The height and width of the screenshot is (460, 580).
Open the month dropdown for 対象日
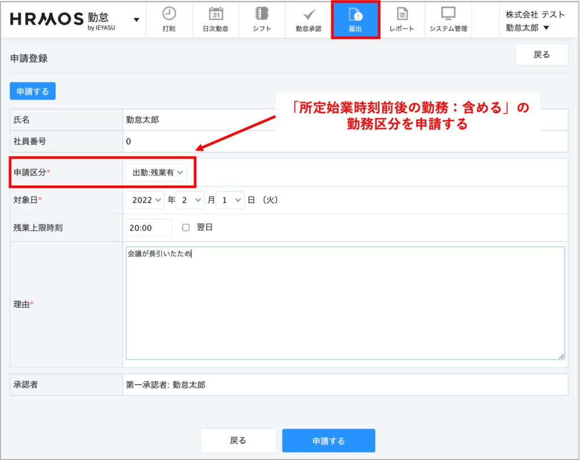[190, 200]
